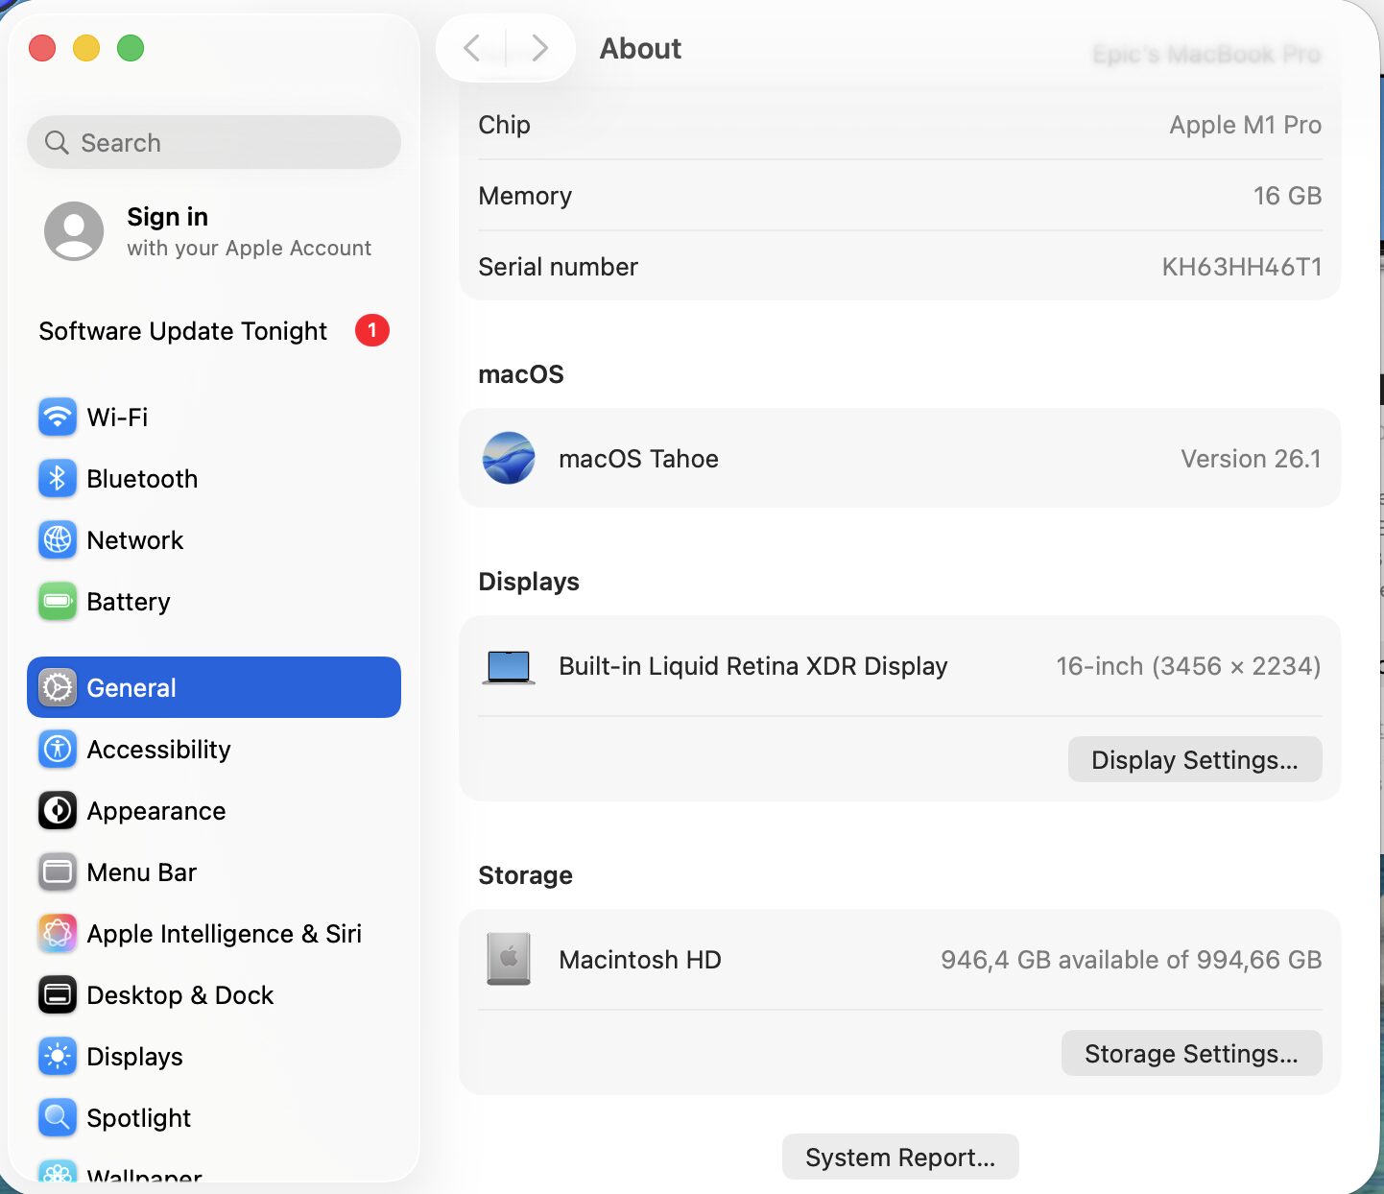Click the Wi-Fi icon in sidebar

(x=58, y=418)
